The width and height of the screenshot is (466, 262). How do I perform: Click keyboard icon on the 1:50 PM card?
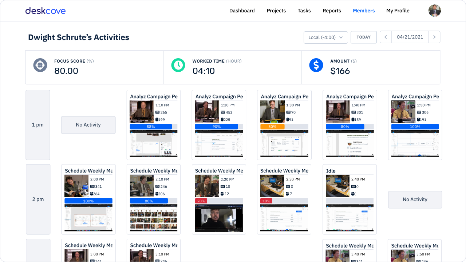pos(419,112)
